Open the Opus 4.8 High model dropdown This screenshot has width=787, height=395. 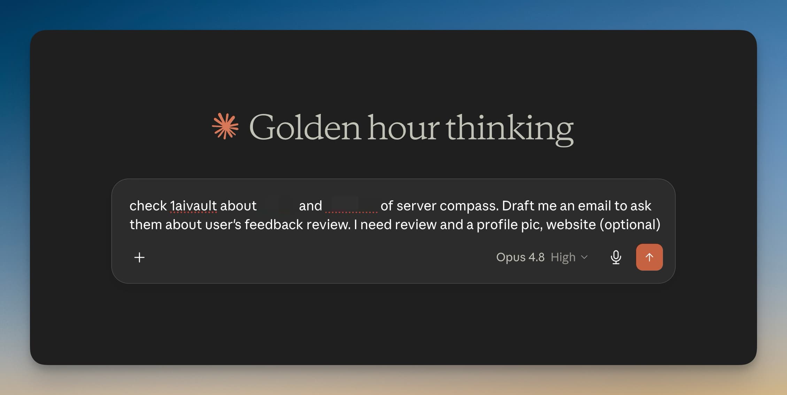(x=542, y=257)
